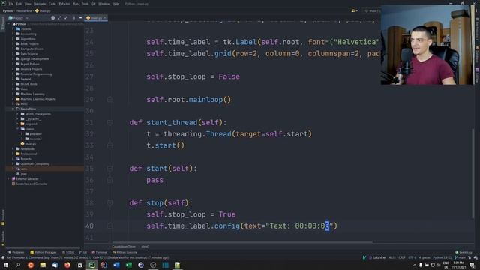Toggle code folding at line 31 start_thread

point(110,122)
